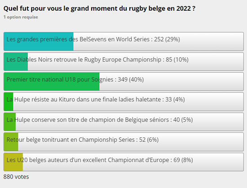Click the 10% progress bar fill
The width and height of the screenshot is (247, 188).
(16, 61)
